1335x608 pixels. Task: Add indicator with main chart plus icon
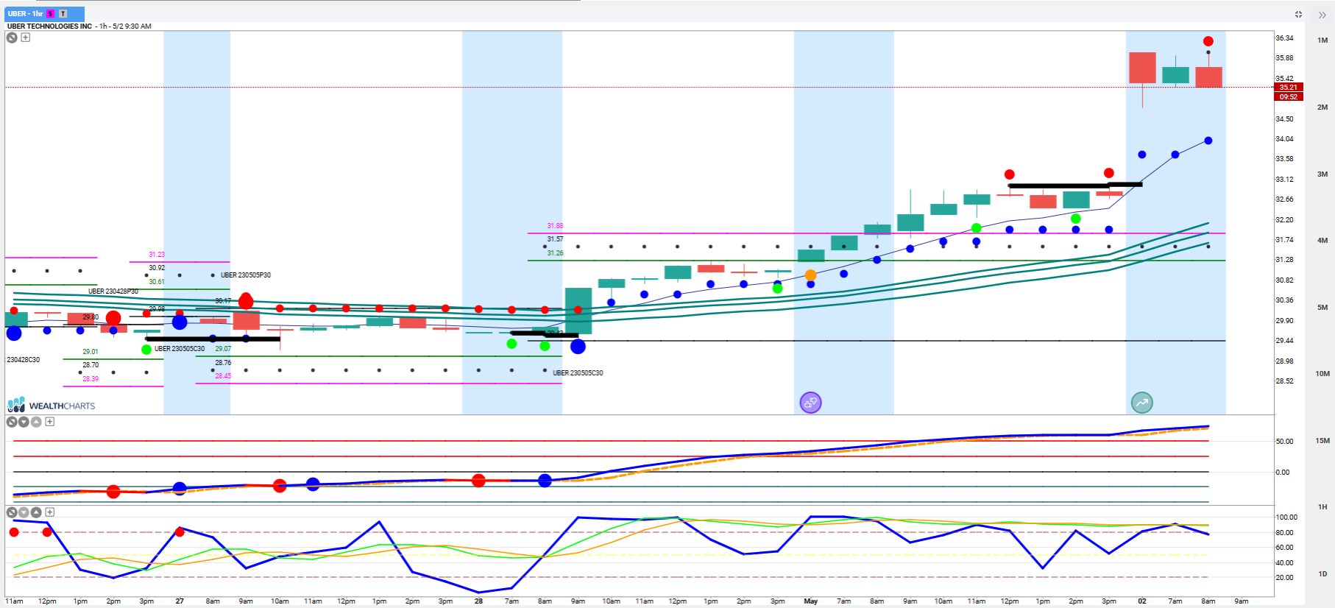pyautogui.click(x=26, y=38)
